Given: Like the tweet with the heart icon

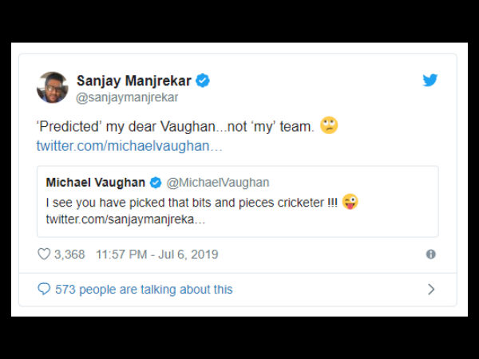Looking at the screenshot, I should click(x=45, y=254).
